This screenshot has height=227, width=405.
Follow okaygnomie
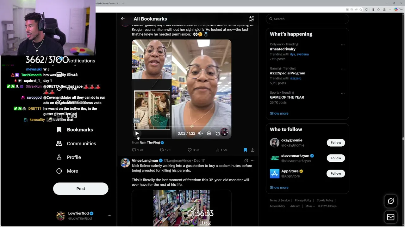[x=336, y=143]
